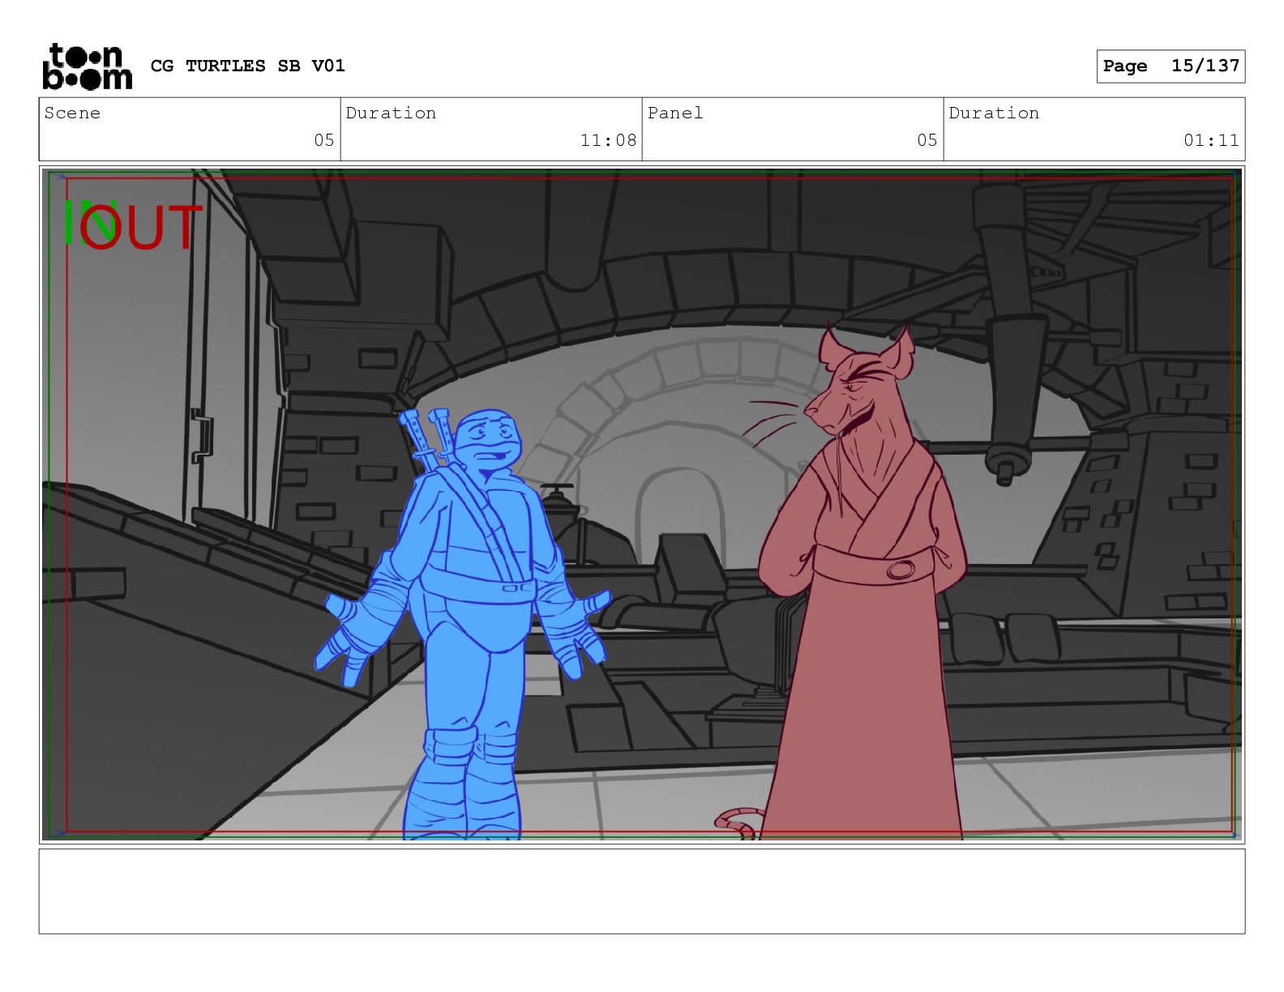Viewport: 1284px width, 992px height.
Task: Click panel duration value '01:11'
Action: [1211, 140]
